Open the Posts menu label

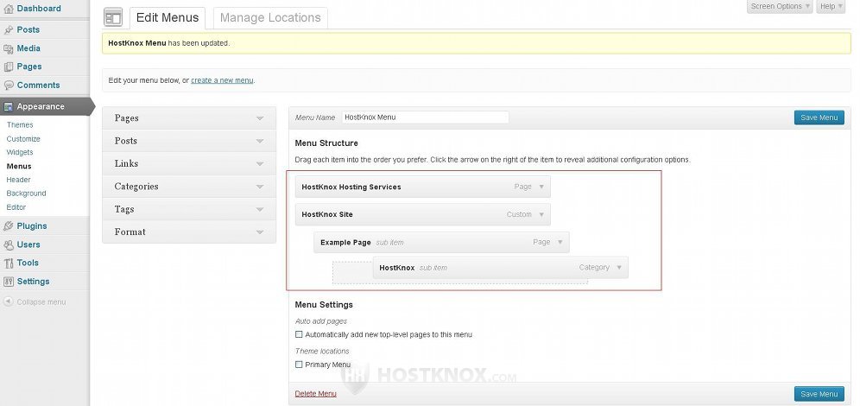click(x=28, y=30)
